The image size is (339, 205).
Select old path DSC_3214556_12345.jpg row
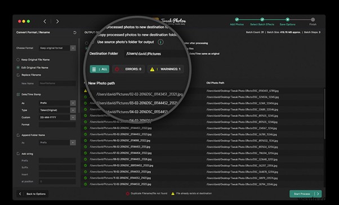(243, 97)
